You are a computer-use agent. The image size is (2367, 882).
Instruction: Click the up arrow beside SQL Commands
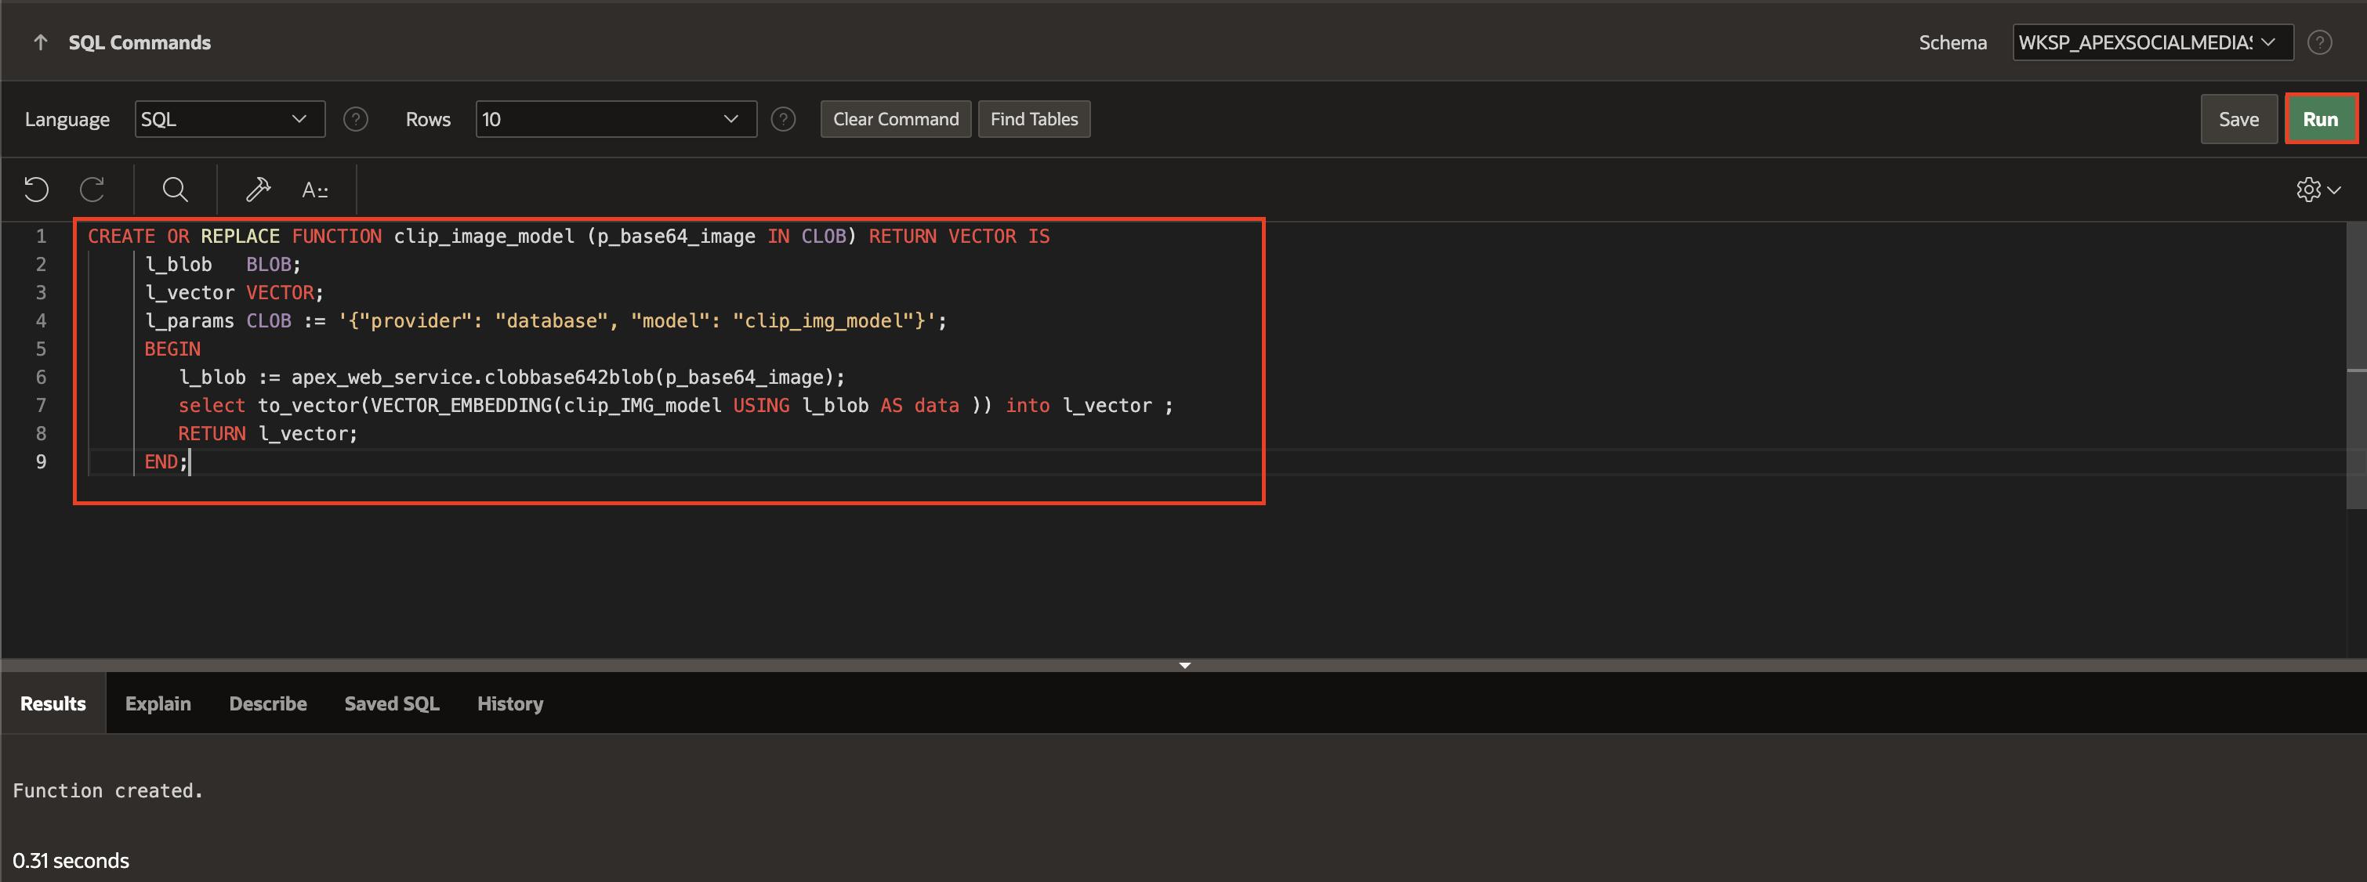click(x=41, y=42)
